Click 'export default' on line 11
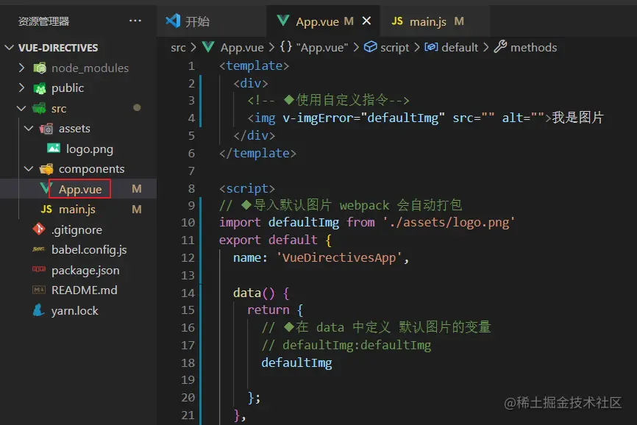This screenshot has width=637, height=425. (268, 240)
